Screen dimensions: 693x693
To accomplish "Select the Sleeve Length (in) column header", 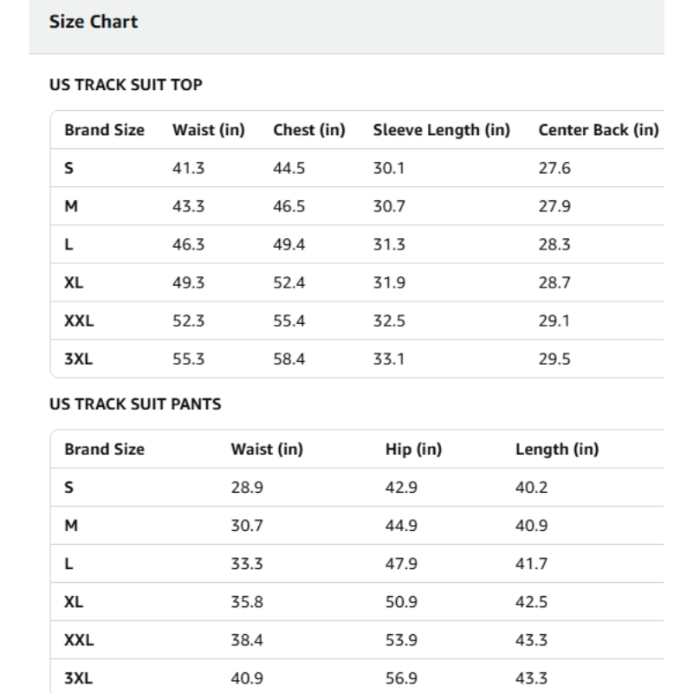I will [440, 130].
